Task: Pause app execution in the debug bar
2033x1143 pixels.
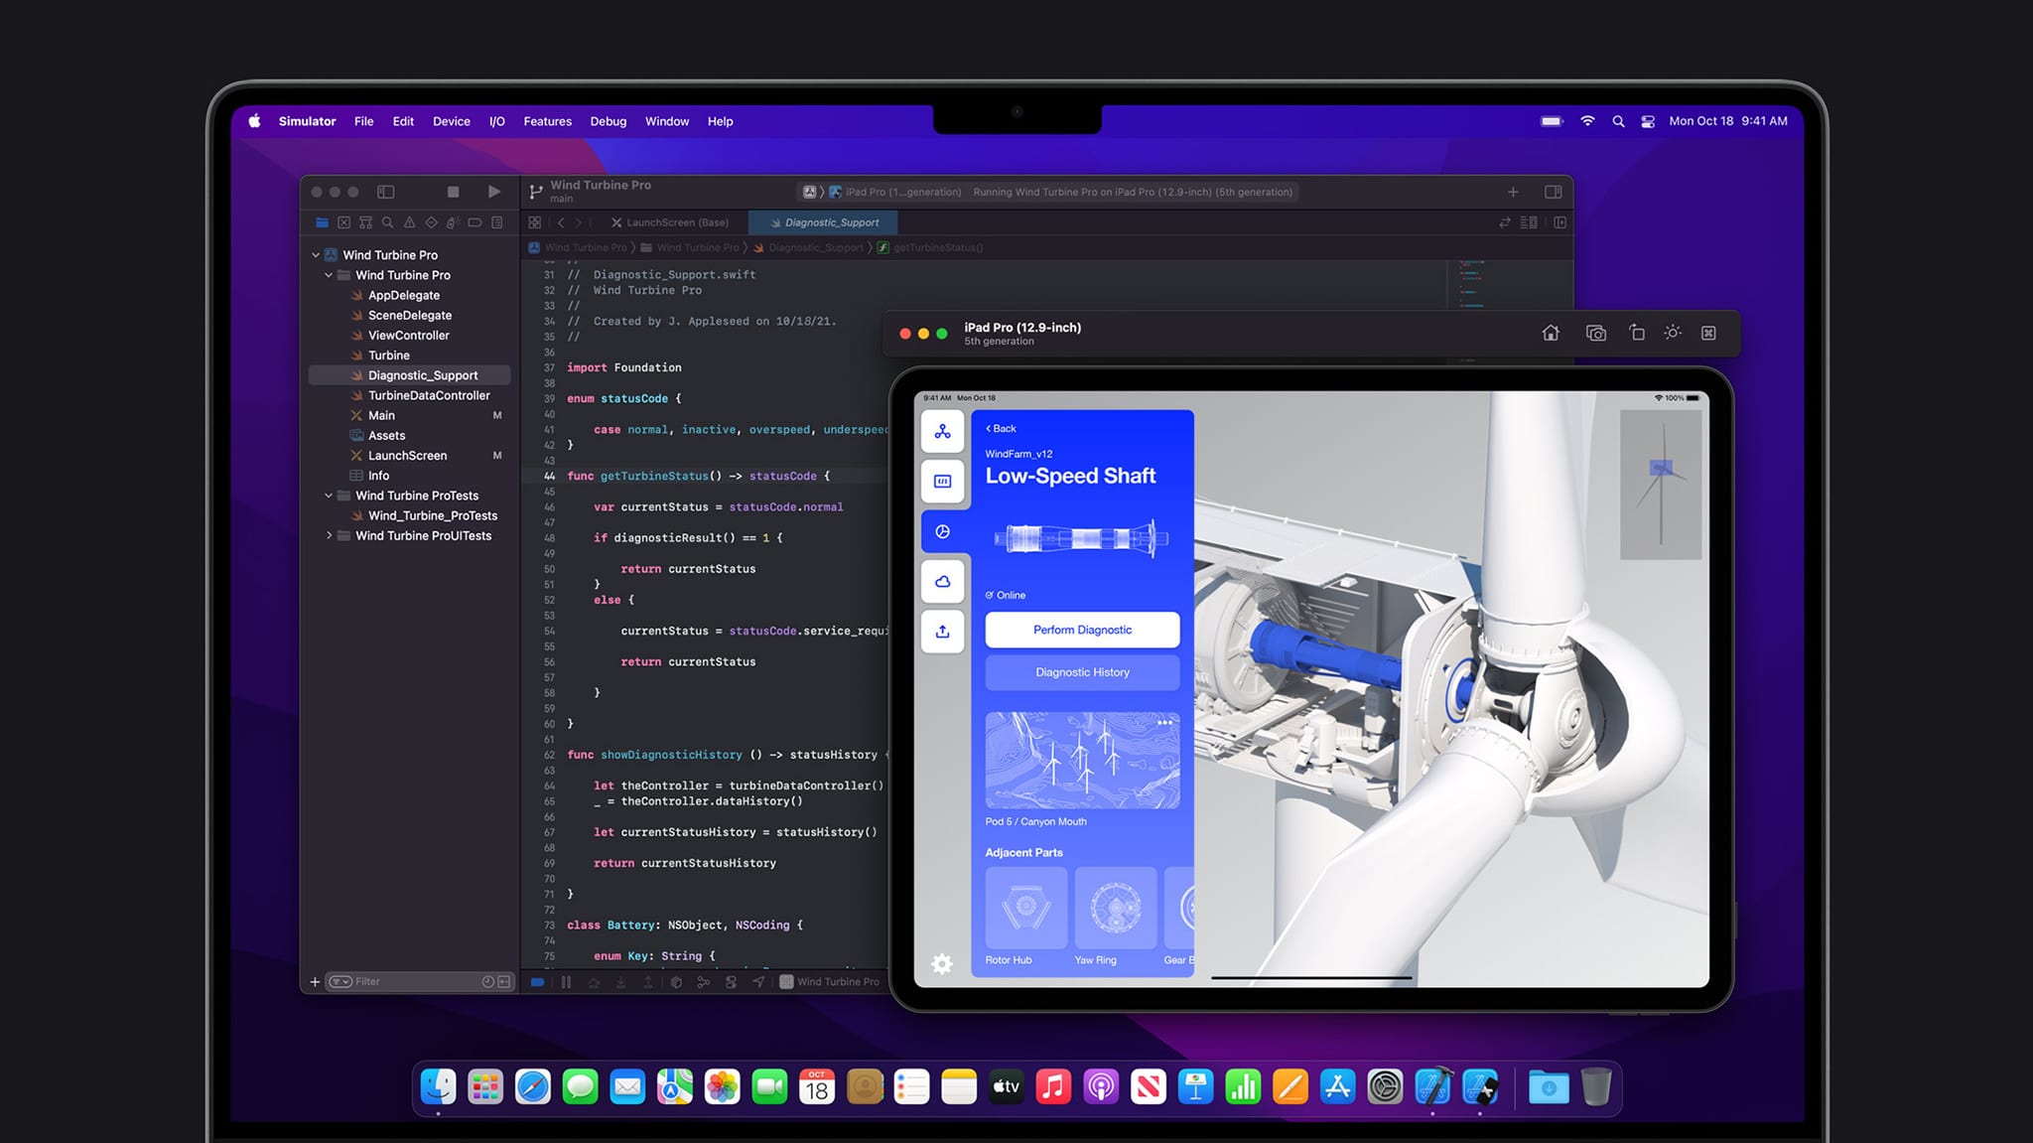Action: [x=566, y=981]
